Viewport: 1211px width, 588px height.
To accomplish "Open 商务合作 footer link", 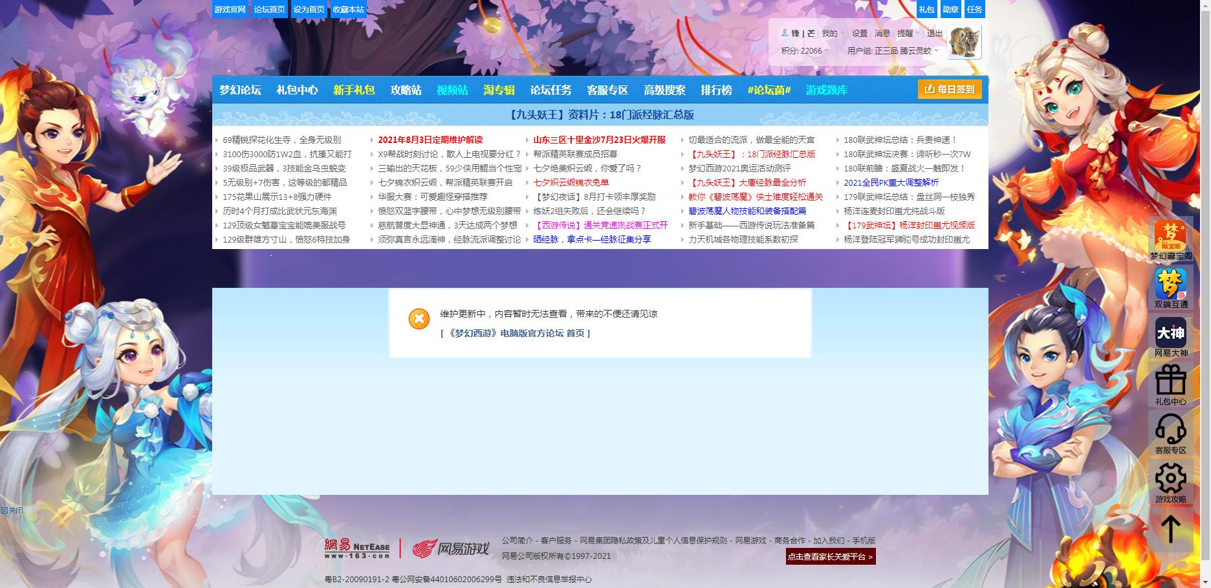I will [789, 540].
